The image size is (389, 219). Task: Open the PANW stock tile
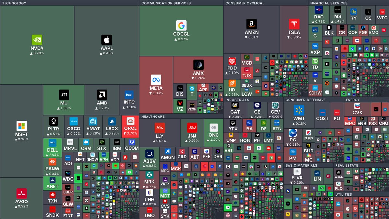coord(53,167)
